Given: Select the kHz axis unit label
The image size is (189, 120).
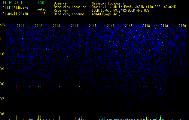Looking at the screenshot, I should pyautogui.click(x=3, y=24).
